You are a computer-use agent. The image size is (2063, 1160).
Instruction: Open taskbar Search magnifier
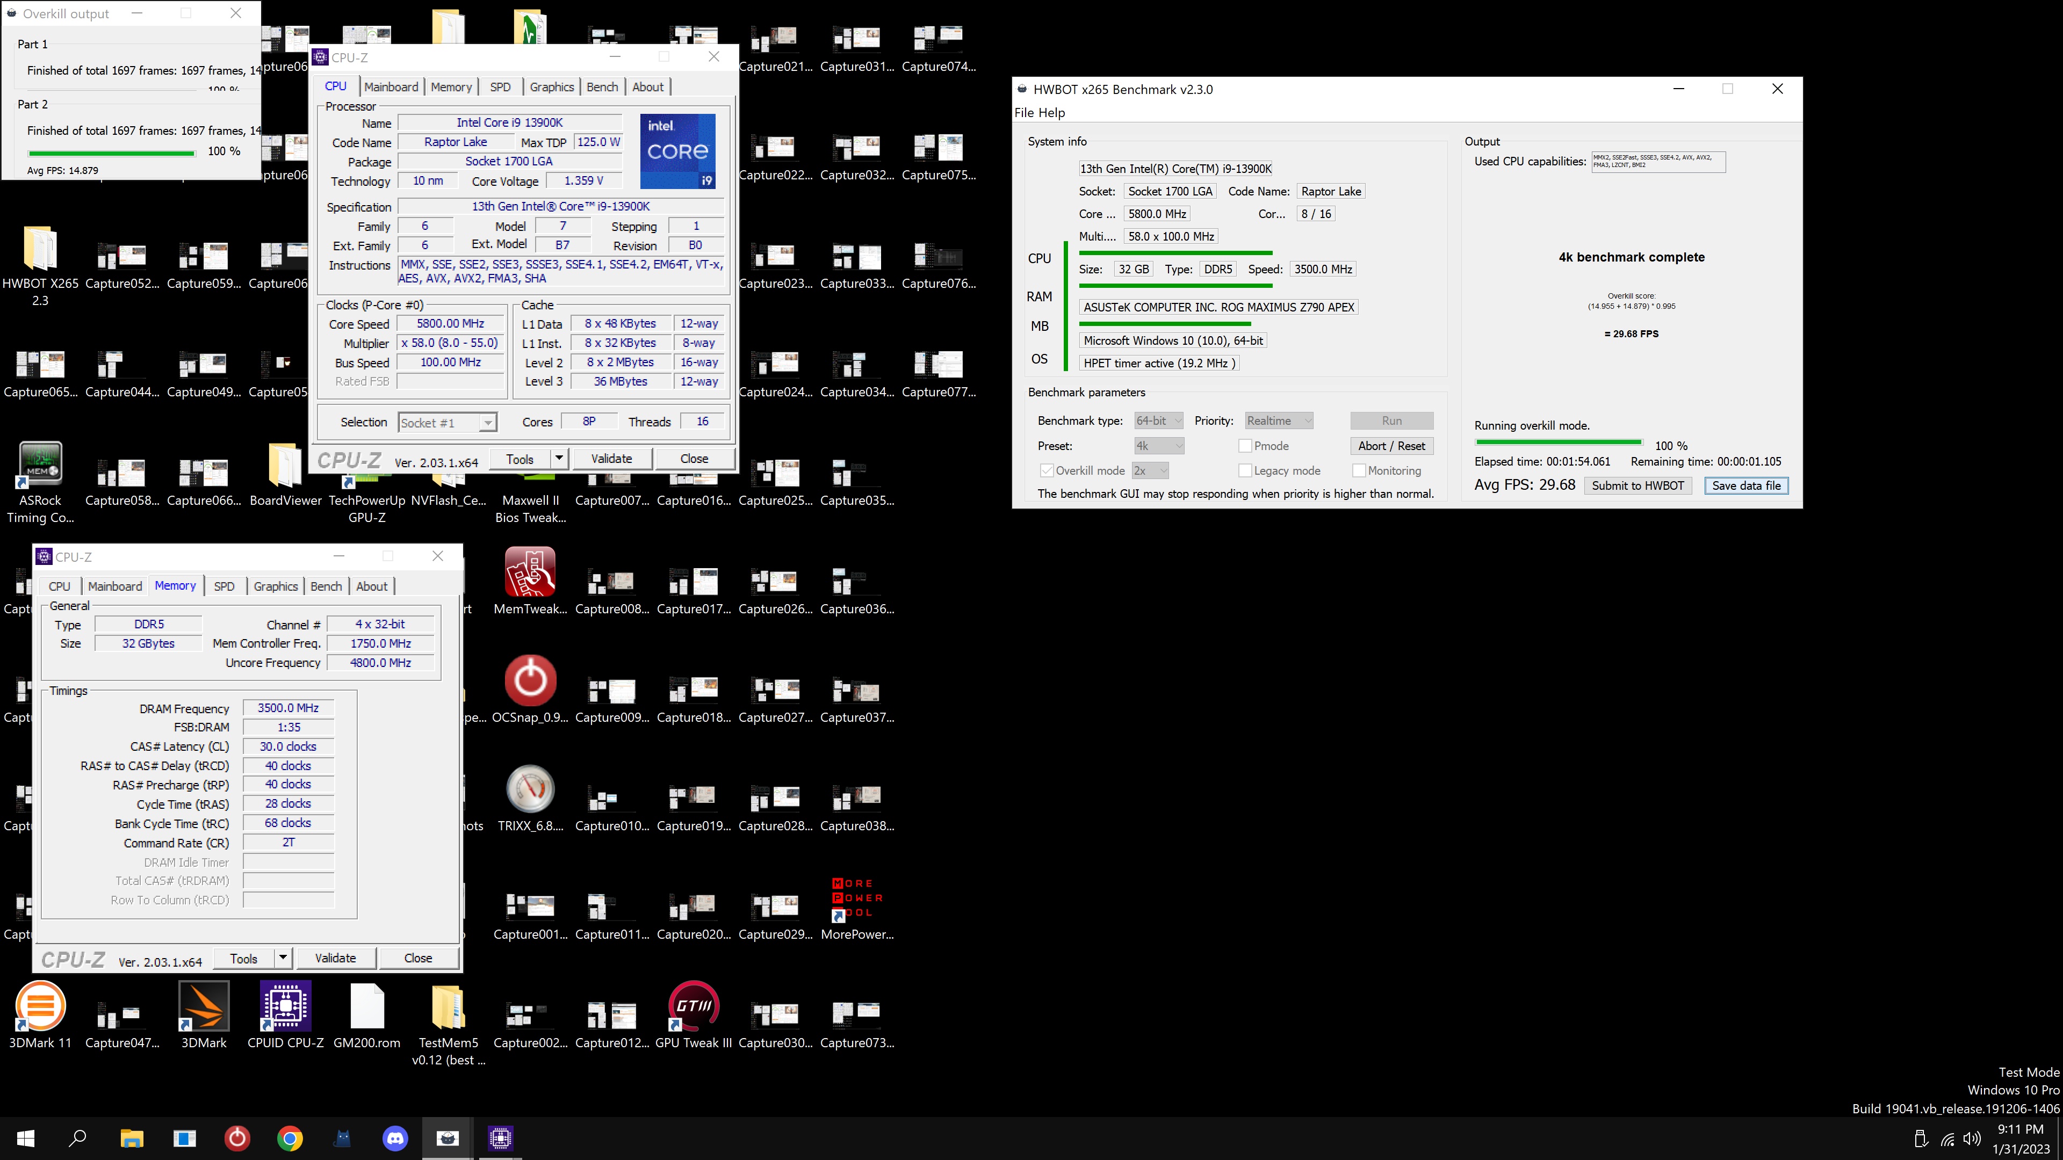coord(78,1137)
